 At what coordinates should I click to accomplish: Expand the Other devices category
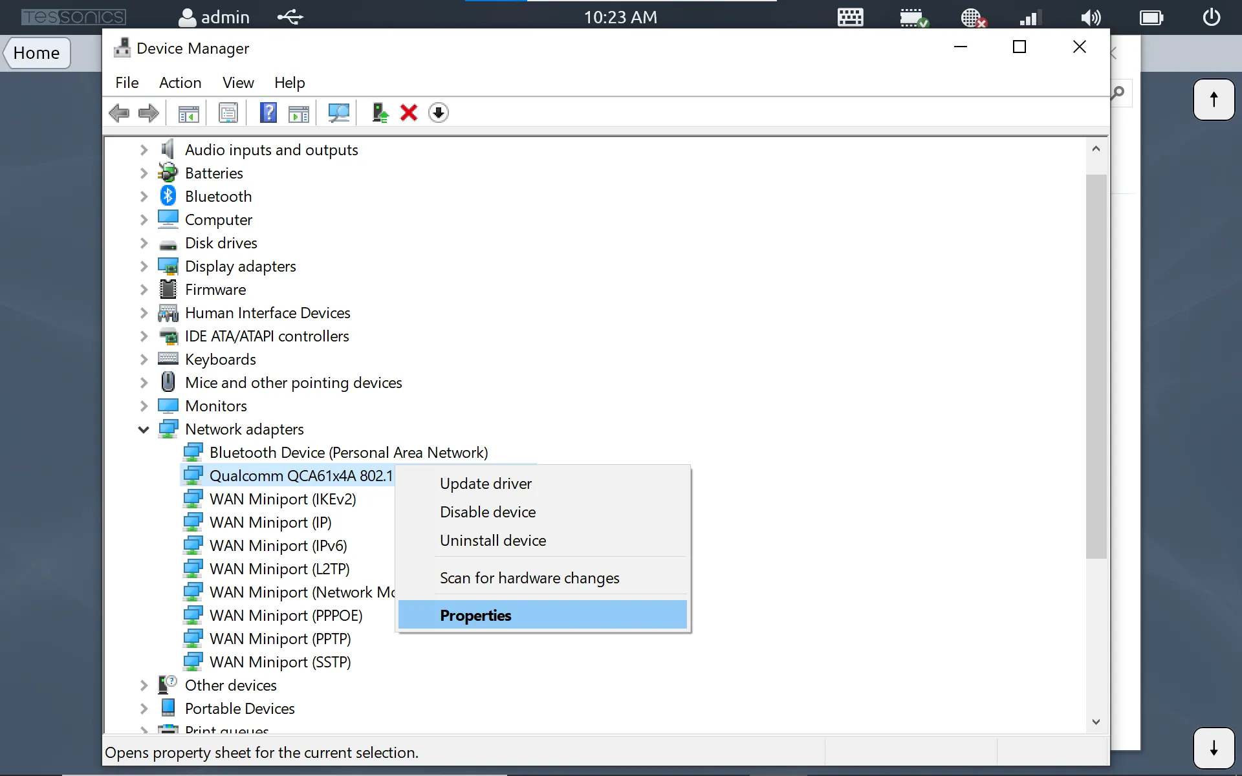144,685
